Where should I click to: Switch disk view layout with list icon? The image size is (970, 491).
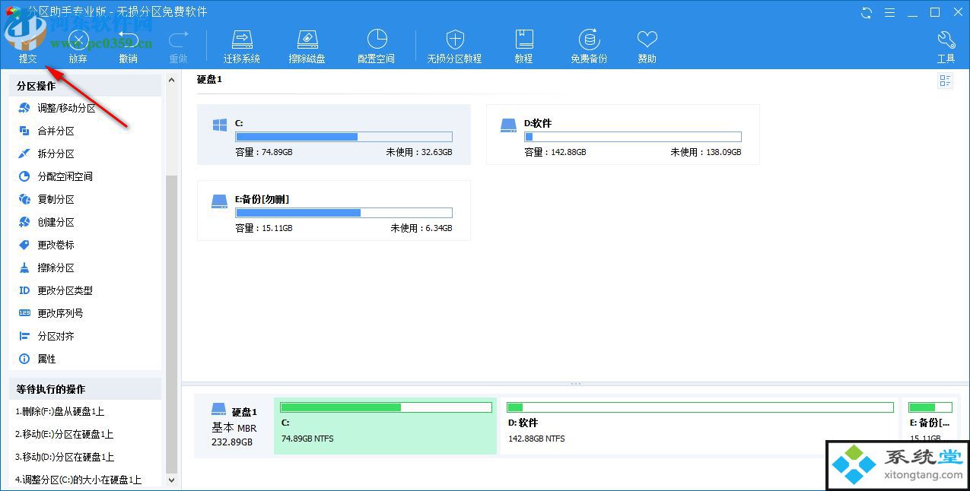click(946, 81)
